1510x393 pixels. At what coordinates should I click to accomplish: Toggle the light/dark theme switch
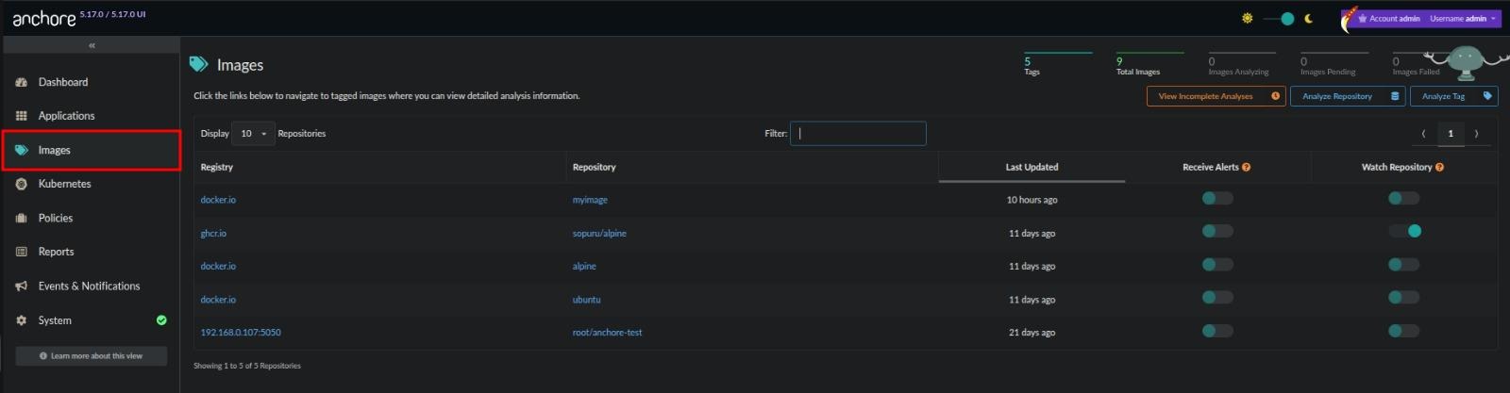pyautogui.click(x=1279, y=18)
